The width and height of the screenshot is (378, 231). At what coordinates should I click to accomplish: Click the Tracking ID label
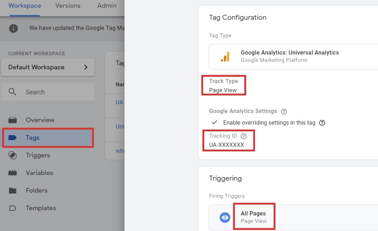tap(223, 136)
